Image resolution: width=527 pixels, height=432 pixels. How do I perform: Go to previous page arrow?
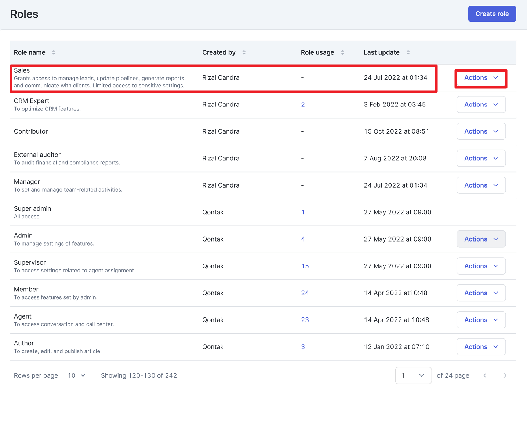click(485, 375)
